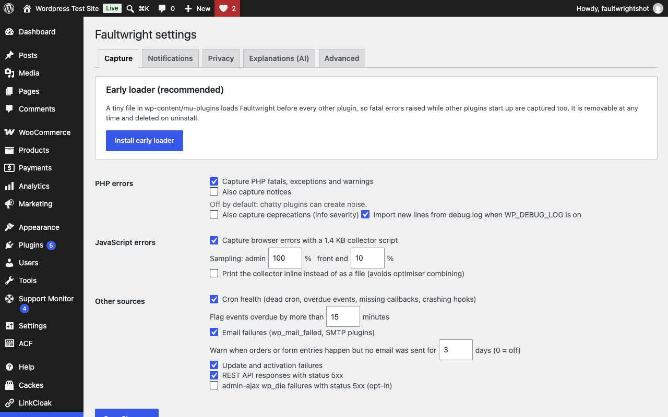This screenshot has width=668, height=417.
Task: Open the WordPress logo menu
Action: (x=9, y=8)
